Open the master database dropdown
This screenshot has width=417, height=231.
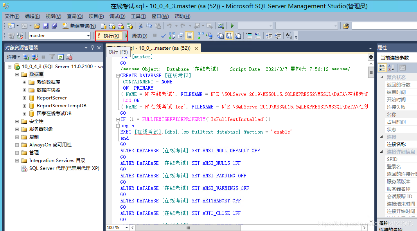click(88, 36)
